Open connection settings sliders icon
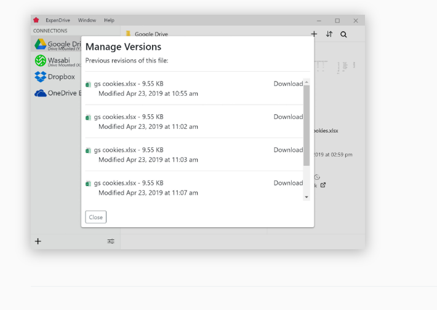 (x=111, y=241)
